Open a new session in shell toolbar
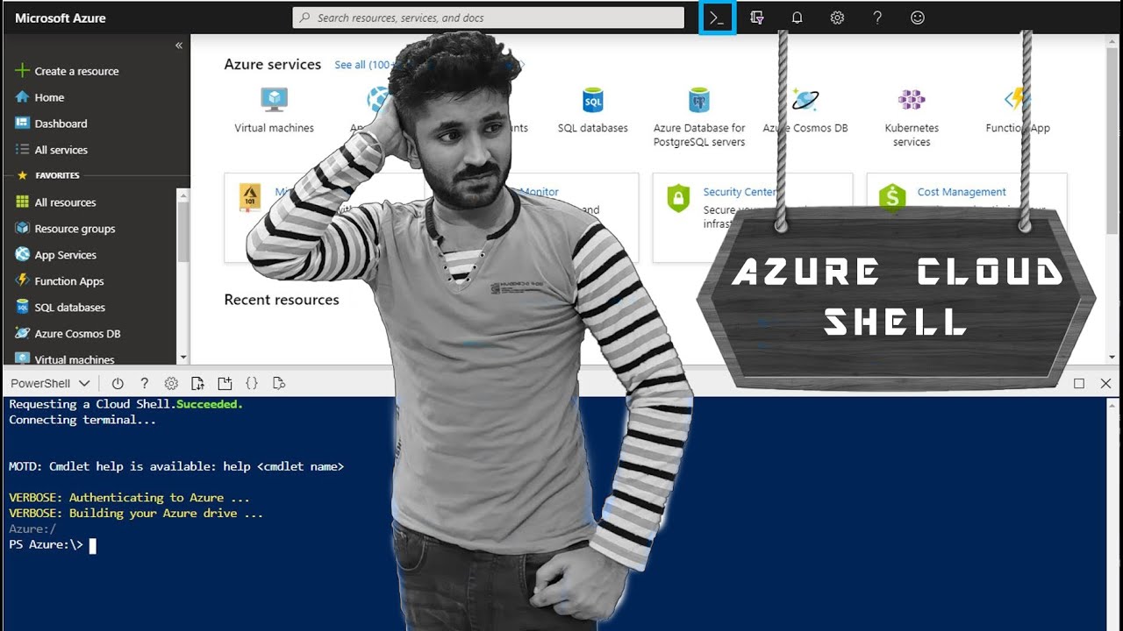Screen dimensions: 1123x631 tap(225, 383)
